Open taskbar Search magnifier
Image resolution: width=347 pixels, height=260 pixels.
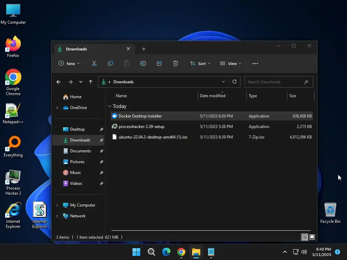point(151,252)
